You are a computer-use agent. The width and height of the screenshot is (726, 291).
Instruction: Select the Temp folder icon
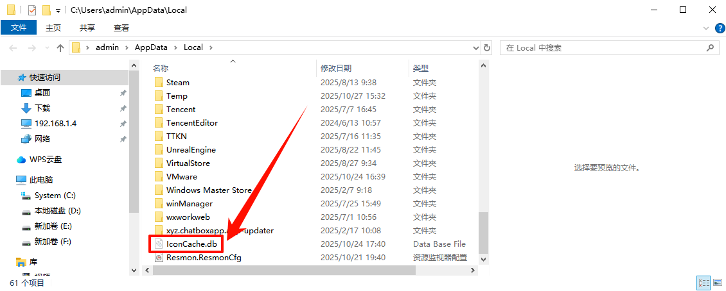(x=159, y=96)
